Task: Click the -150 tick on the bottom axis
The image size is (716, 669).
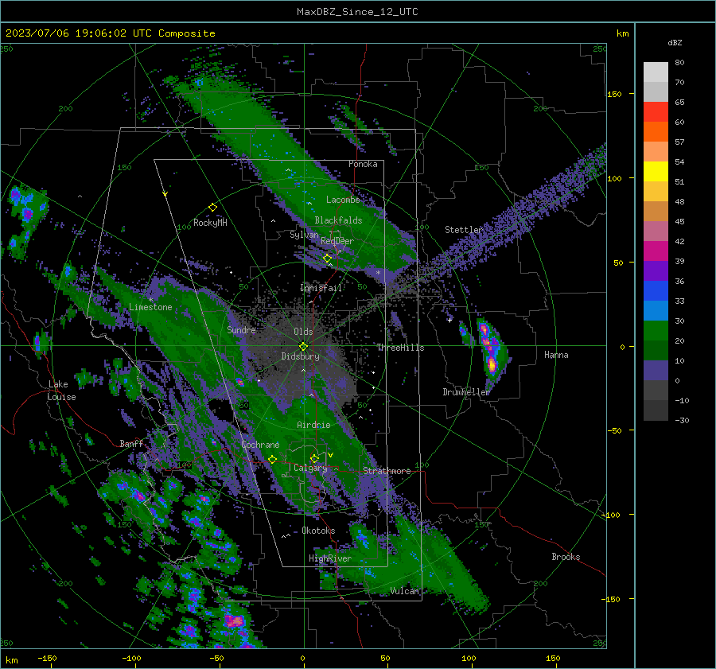Action: click(47, 658)
